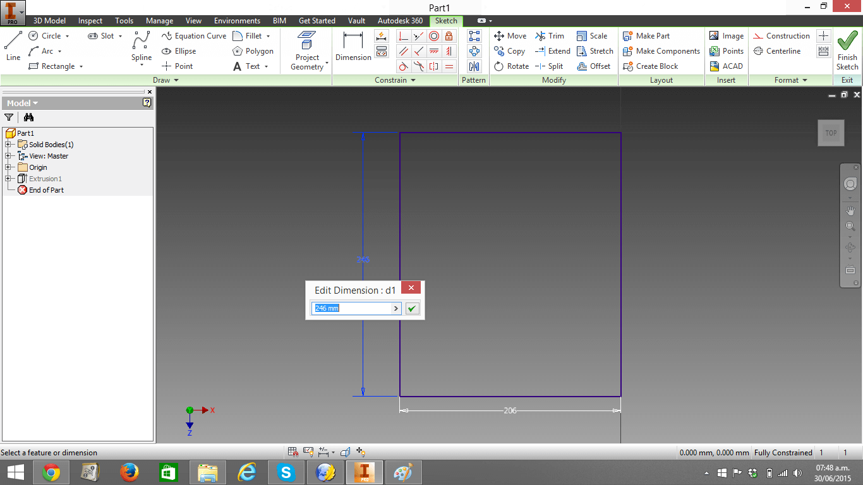Apply the Smooth G2 constraint
Screen dimensions: 863x485
[419, 66]
